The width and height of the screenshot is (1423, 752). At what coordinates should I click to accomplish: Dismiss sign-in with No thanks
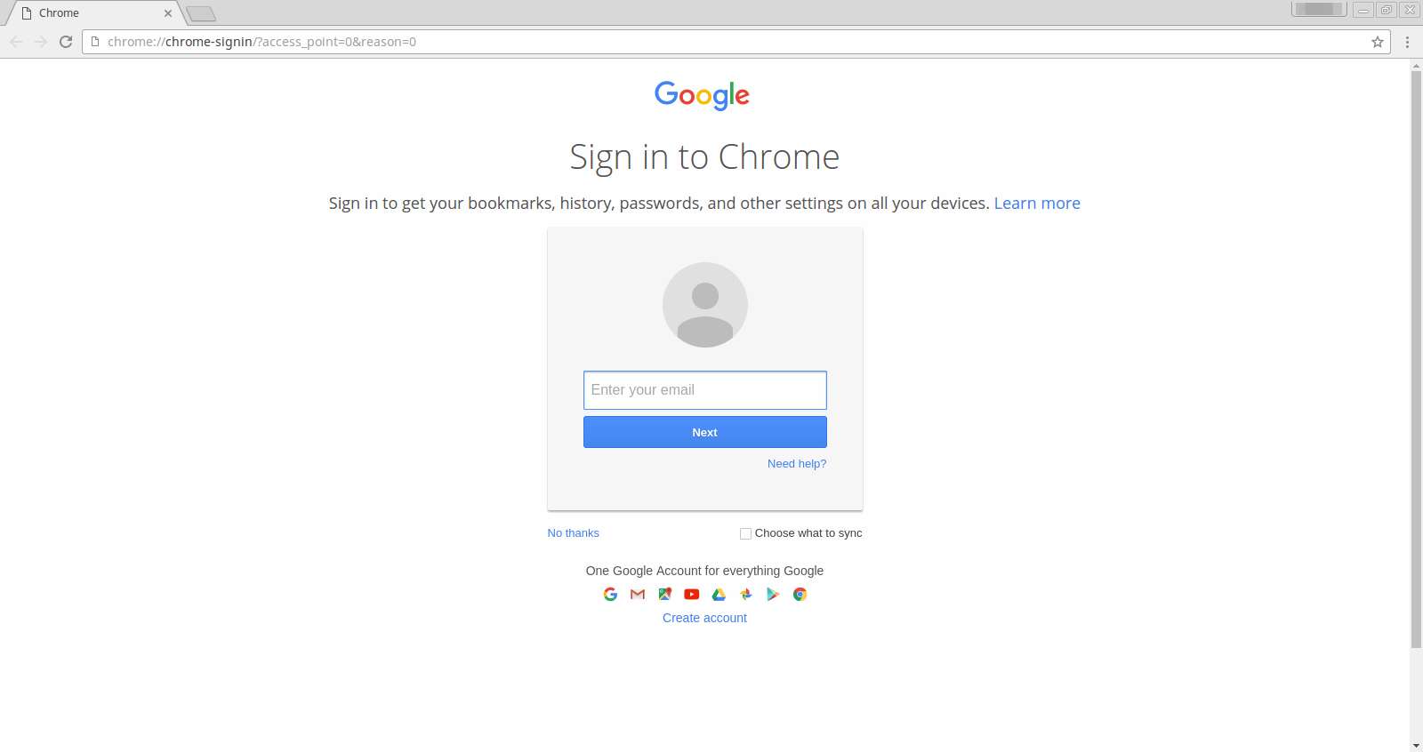pos(573,532)
